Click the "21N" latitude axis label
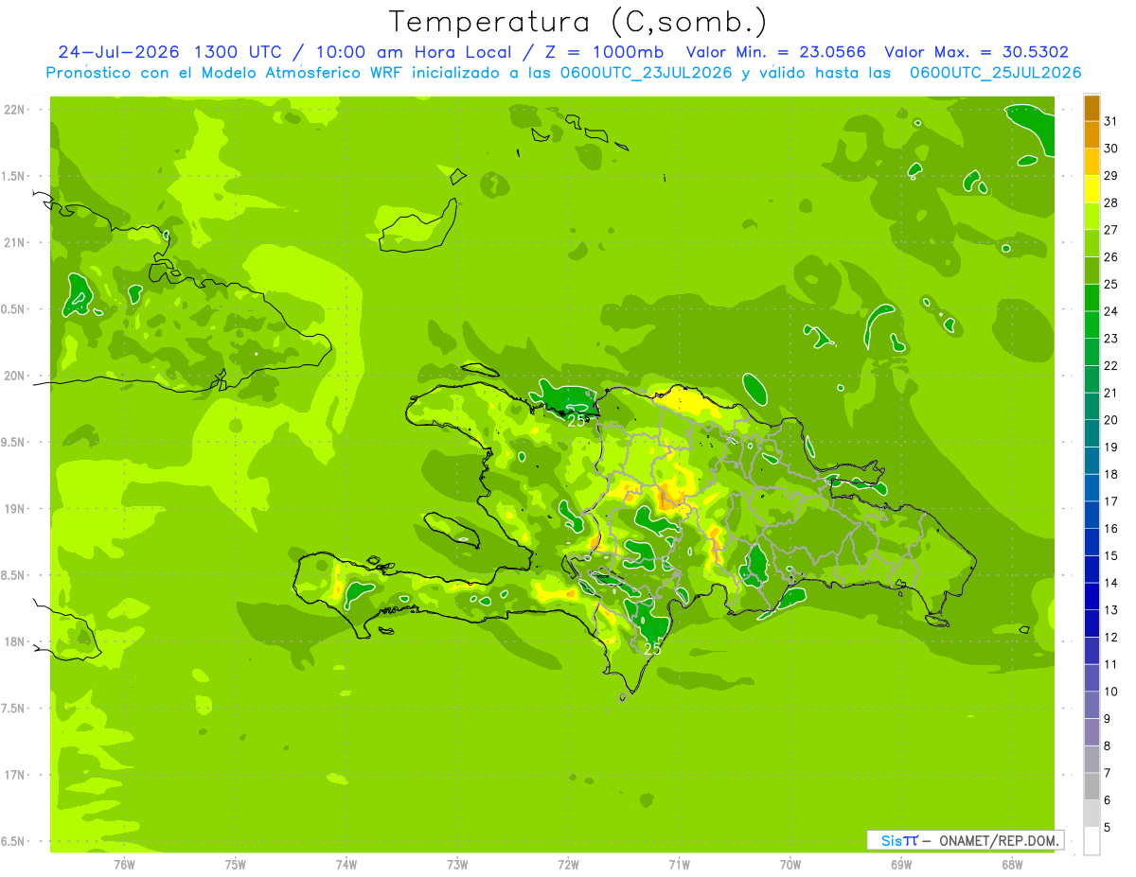Image resolution: width=1136 pixels, height=877 pixels. 13,242
